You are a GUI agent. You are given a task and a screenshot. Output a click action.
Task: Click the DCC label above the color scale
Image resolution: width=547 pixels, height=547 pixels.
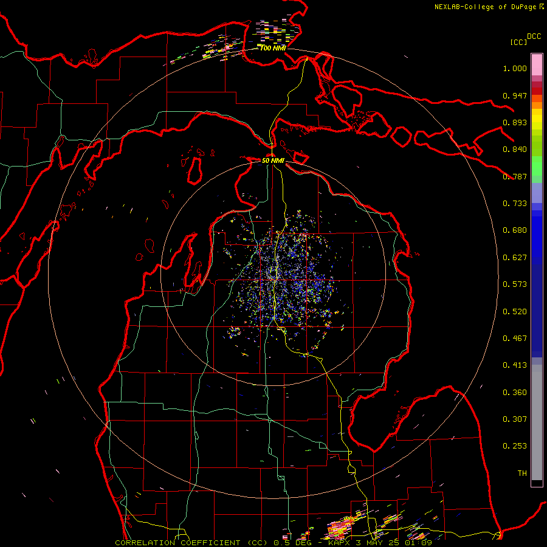click(534, 36)
